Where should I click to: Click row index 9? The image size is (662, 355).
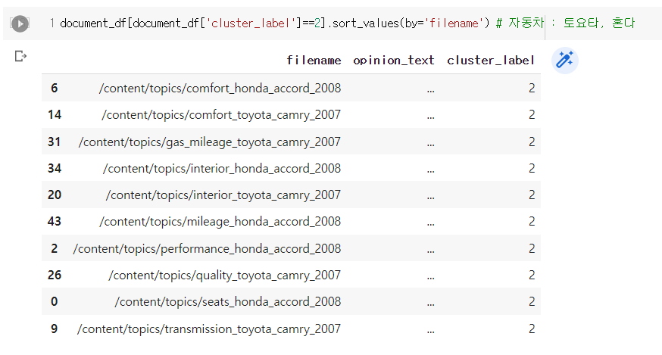54,329
